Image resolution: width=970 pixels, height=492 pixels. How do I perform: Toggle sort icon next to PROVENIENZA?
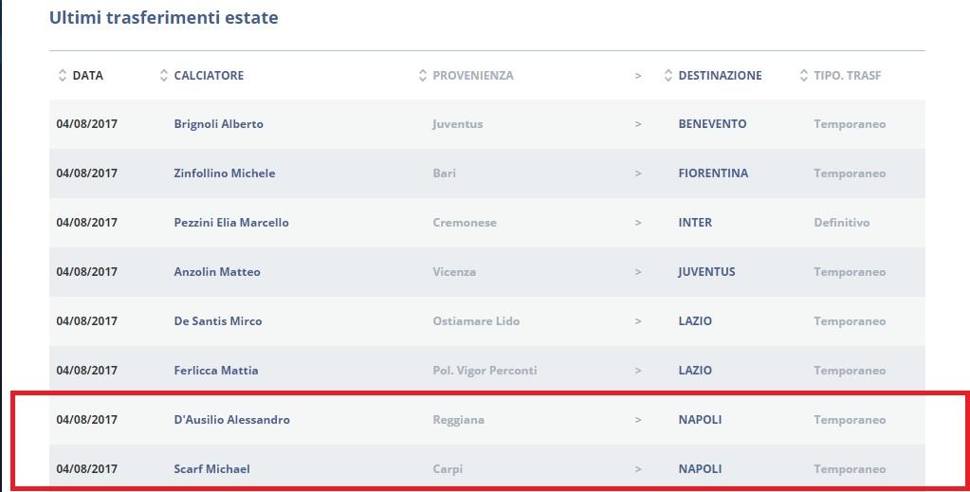423,76
